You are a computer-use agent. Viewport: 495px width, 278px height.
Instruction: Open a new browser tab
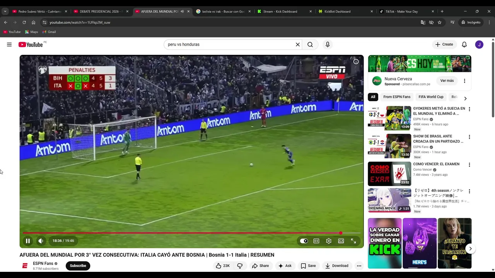click(x=442, y=12)
